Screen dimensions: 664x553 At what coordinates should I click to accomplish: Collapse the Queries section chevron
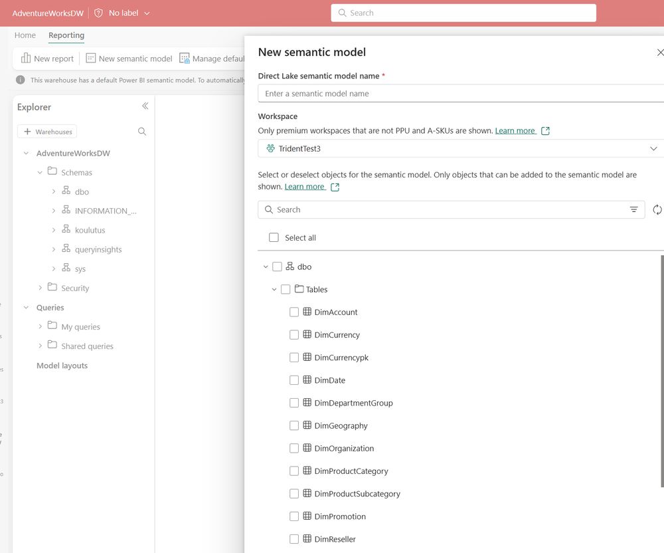[27, 307]
